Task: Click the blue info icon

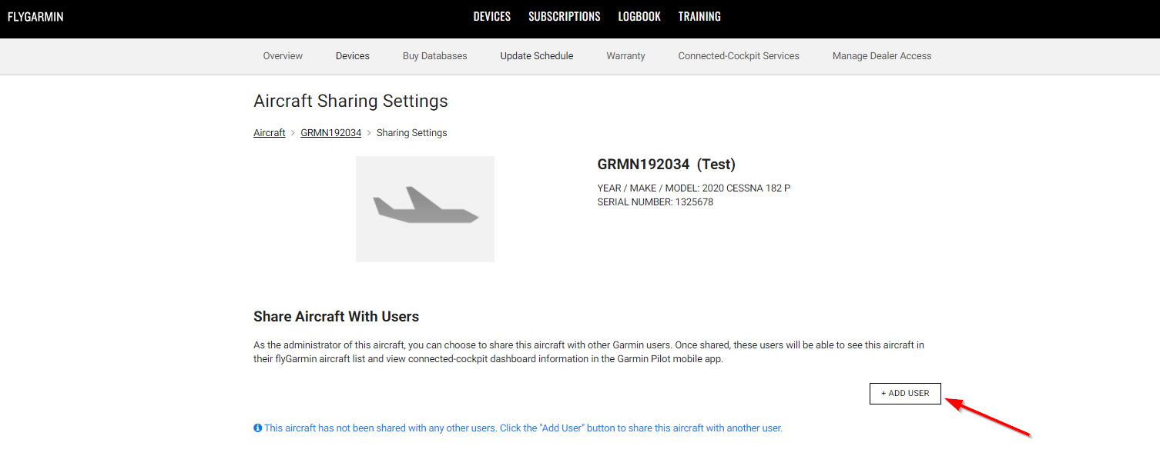Action: (258, 428)
